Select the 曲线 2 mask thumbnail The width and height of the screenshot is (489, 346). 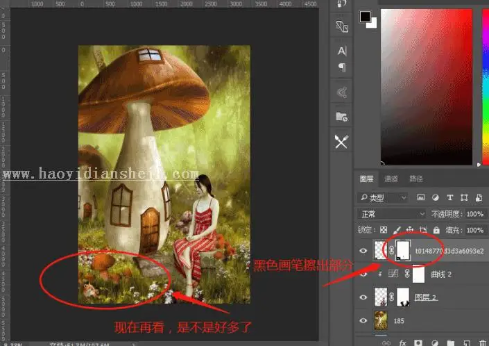click(419, 274)
